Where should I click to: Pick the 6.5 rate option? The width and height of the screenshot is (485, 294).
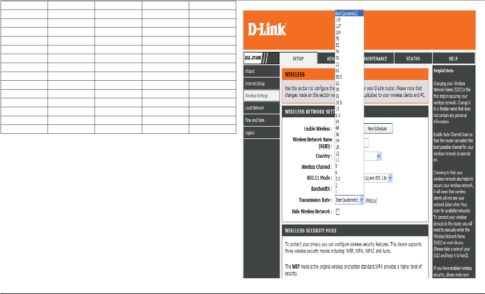tap(349, 115)
